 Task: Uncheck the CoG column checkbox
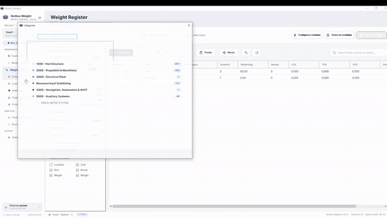[x=77, y=165]
